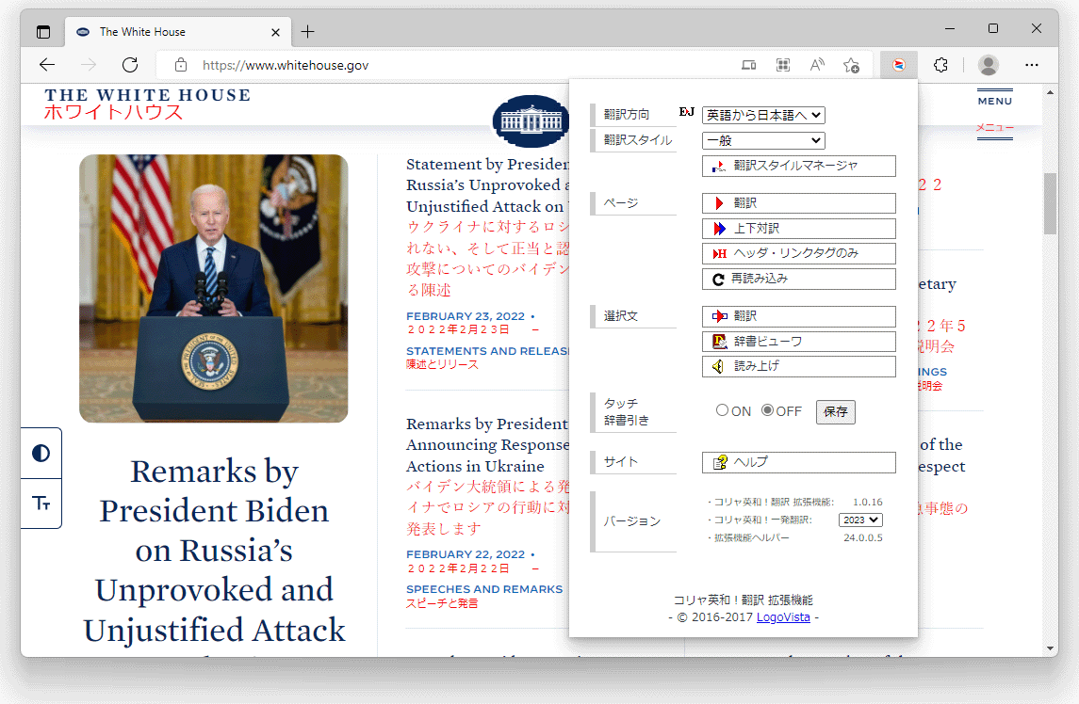Click the 選択文 翻訳 button
Screen dimensions: 1079x704
(799, 316)
